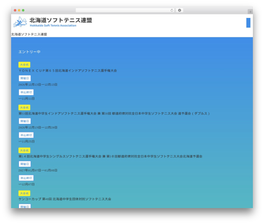Click deadline ~12月07日 text
This screenshot has width=264, height=224.
[26, 184]
